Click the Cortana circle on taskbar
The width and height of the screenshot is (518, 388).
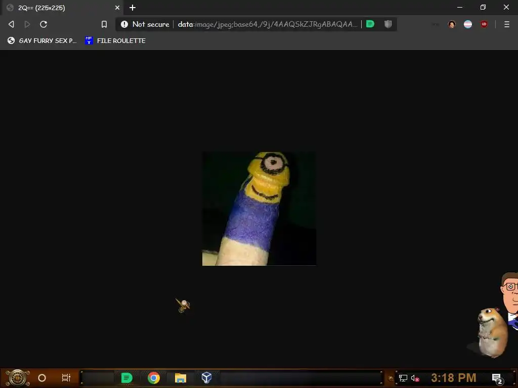click(x=42, y=378)
